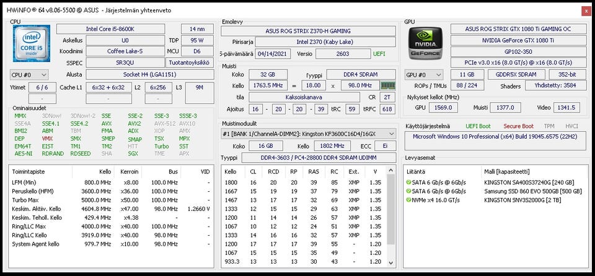
Task: Open the CPU #0 selector dropdown
Action: point(29,74)
